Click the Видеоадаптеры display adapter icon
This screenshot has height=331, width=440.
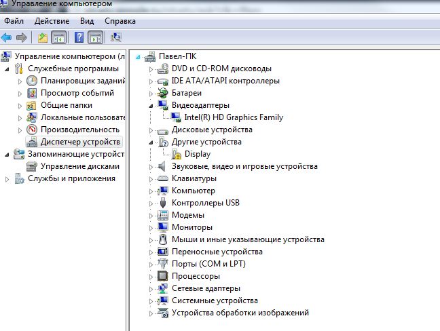(x=163, y=105)
